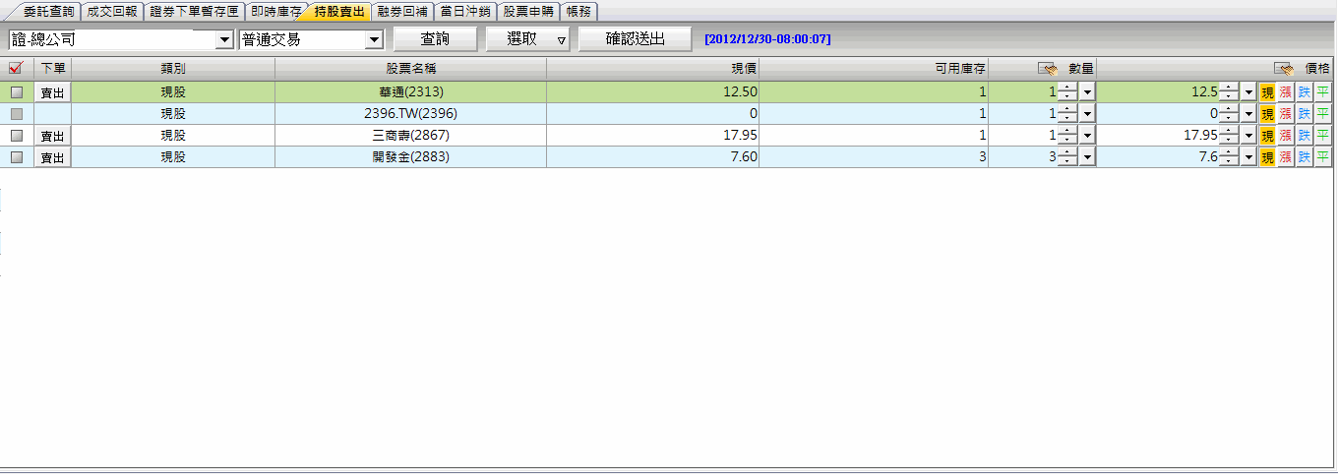Click the 查詢 query button
This screenshot has height=474, width=1338.
coord(435,39)
